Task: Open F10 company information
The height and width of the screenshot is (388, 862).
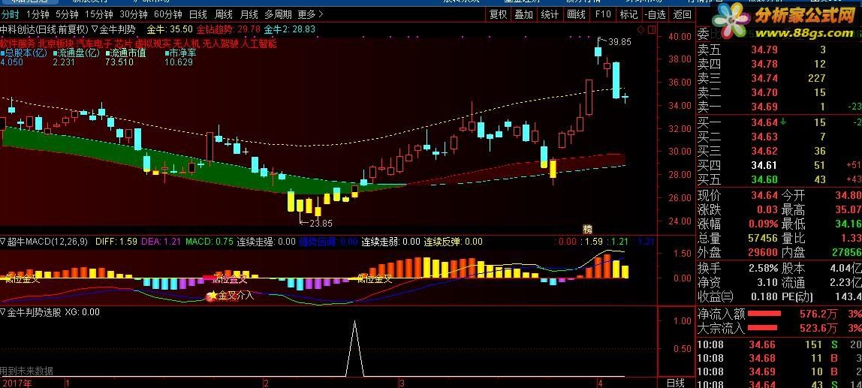Action: click(x=602, y=15)
